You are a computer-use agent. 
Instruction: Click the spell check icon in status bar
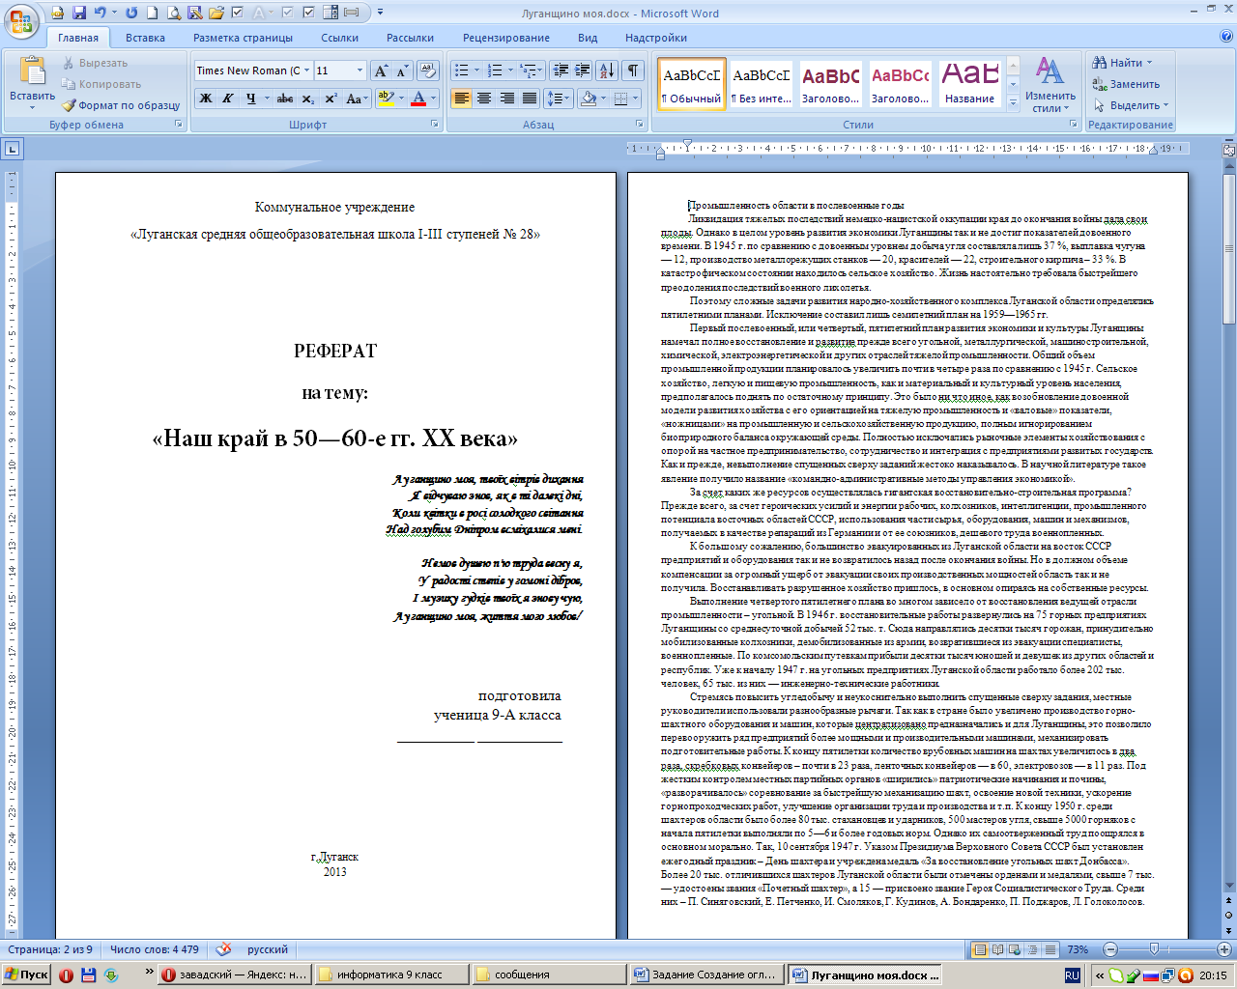pos(224,949)
